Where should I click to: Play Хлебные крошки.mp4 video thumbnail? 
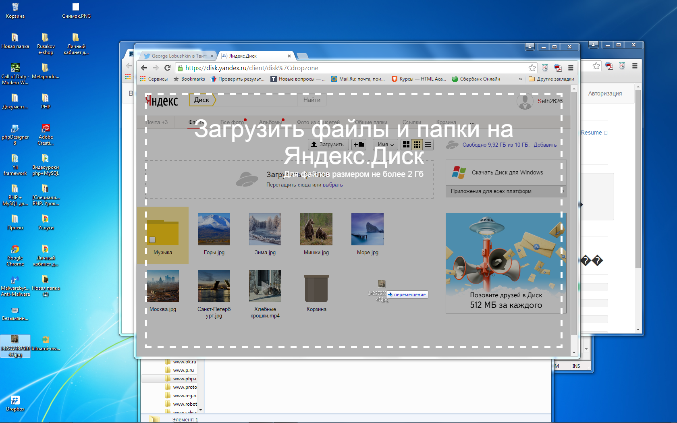pos(265,286)
